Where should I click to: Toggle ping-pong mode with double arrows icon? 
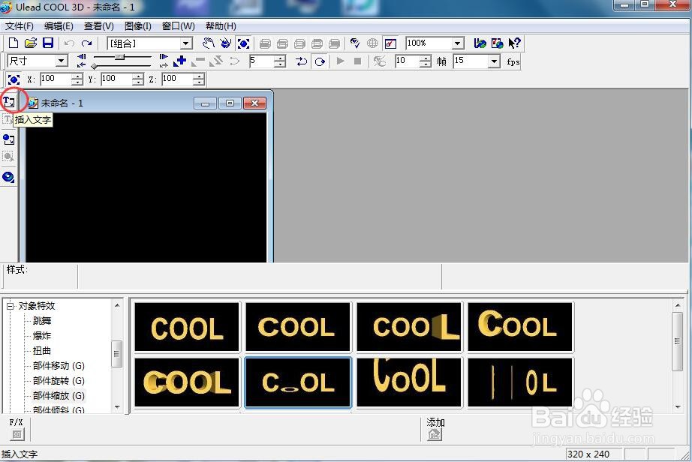coord(302,61)
